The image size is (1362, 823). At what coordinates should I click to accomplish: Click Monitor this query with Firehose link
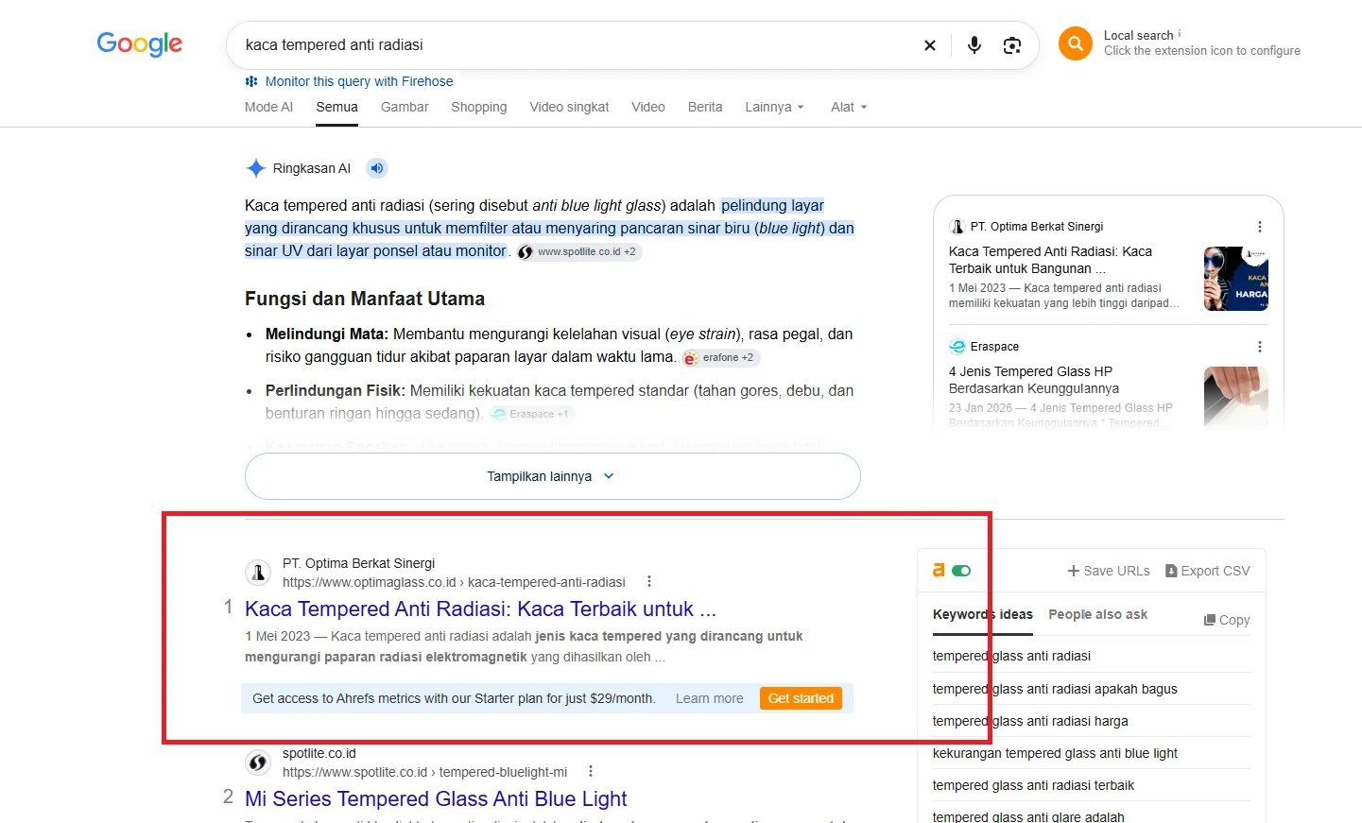359,81
